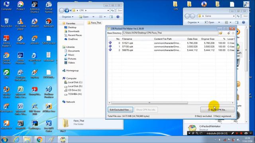Click the file list horizontal scrollbar thumb
Viewport: 255px width, 143px height.
(149, 102)
